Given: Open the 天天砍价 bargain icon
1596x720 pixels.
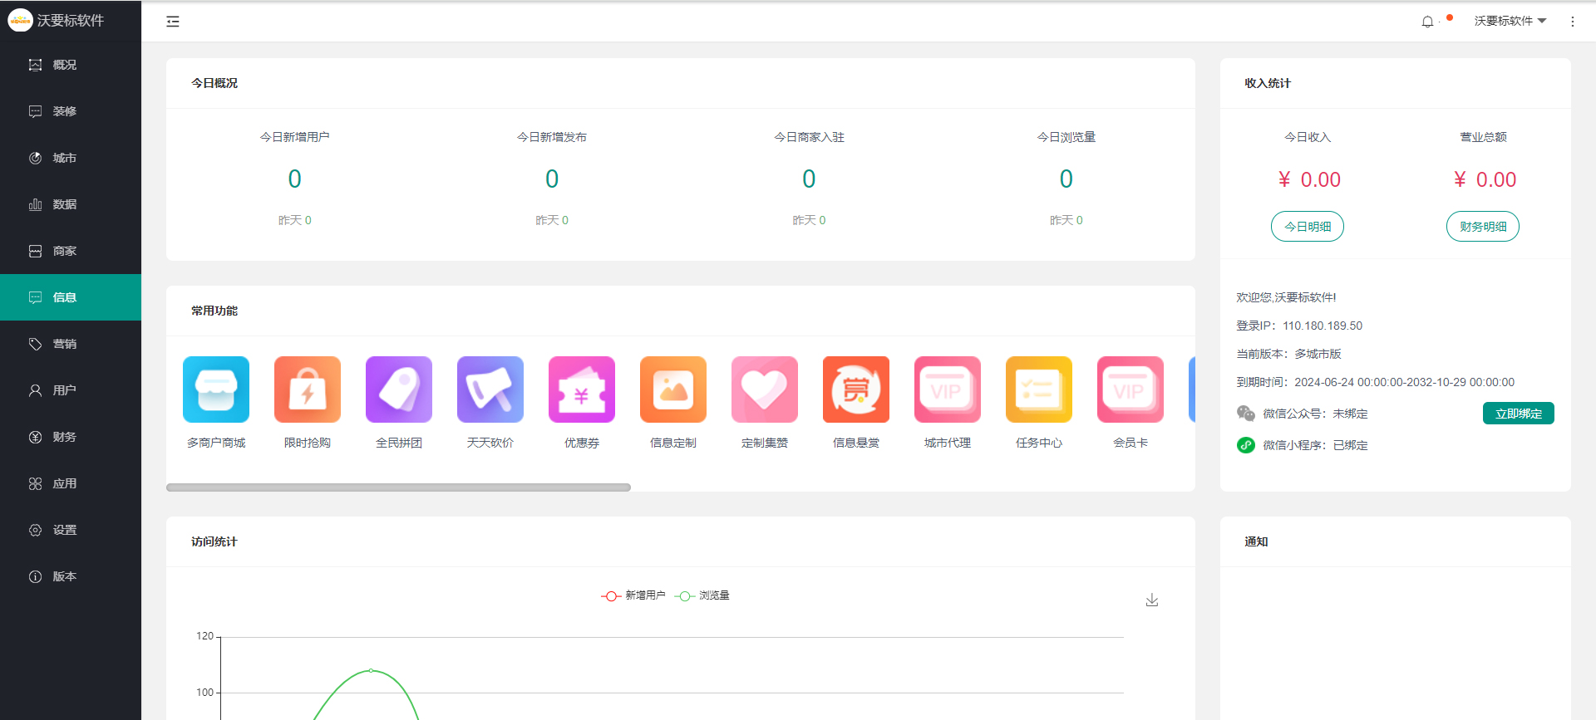Looking at the screenshot, I should (x=490, y=389).
